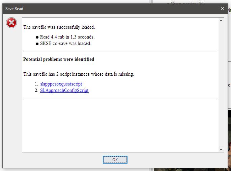Click the OK button
Viewport: 231px width, 171px height.
[x=115, y=160]
